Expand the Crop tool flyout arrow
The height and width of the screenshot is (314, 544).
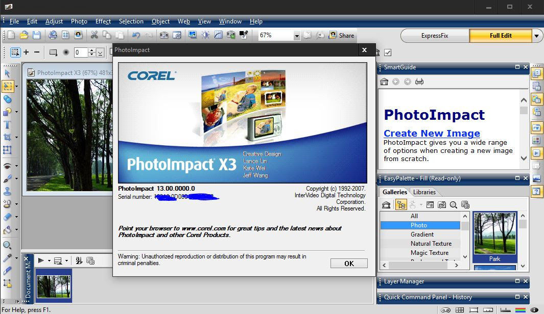(x=16, y=138)
